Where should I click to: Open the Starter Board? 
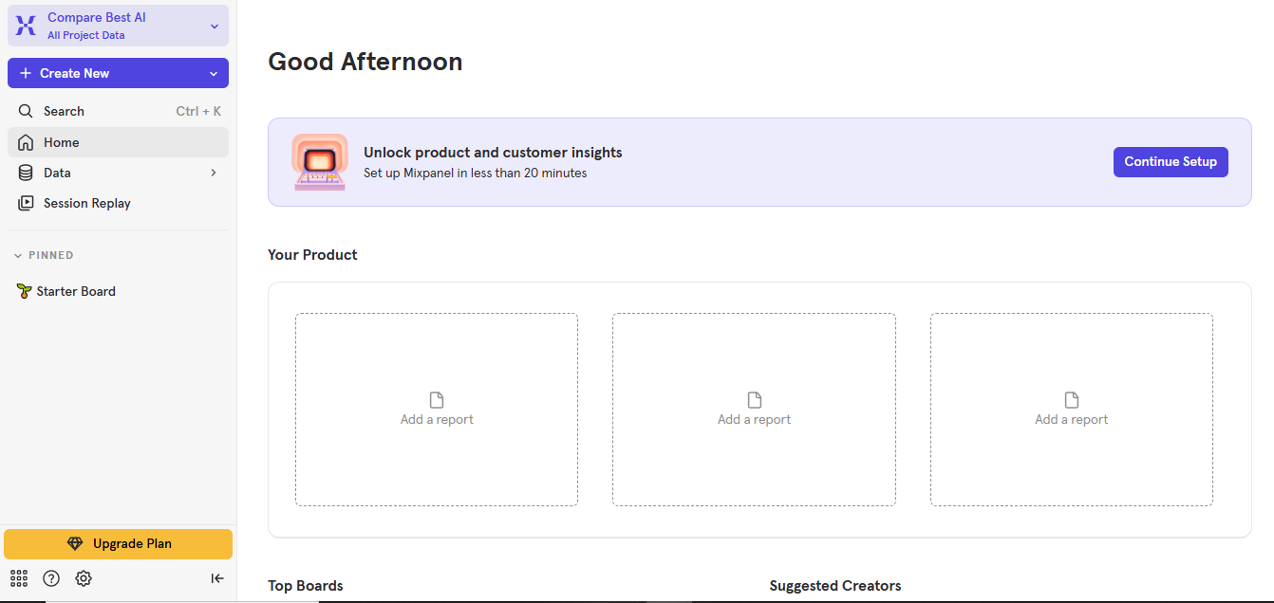point(118,291)
